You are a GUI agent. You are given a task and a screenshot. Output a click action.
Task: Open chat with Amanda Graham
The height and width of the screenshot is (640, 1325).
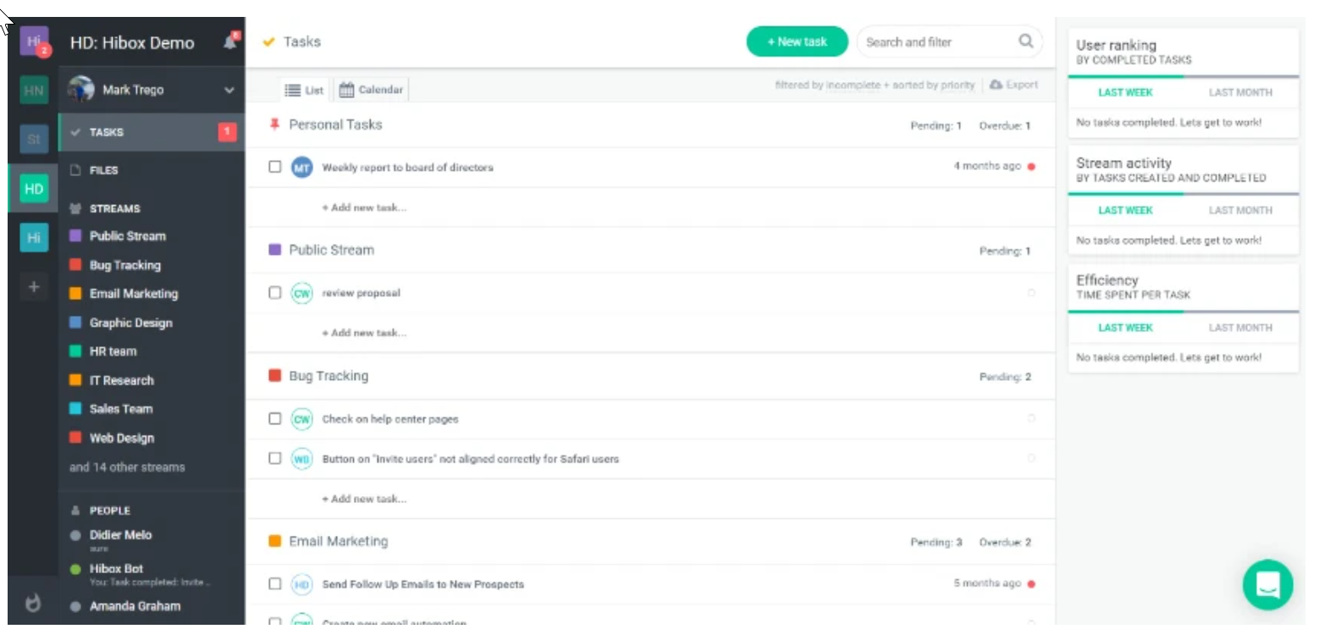134,606
